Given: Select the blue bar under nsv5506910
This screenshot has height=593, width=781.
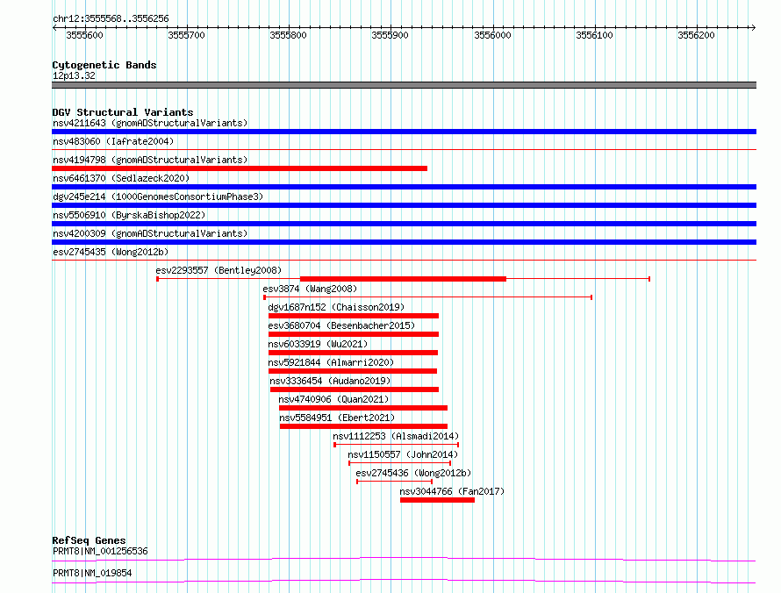Looking at the screenshot, I should pyautogui.click(x=404, y=224).
